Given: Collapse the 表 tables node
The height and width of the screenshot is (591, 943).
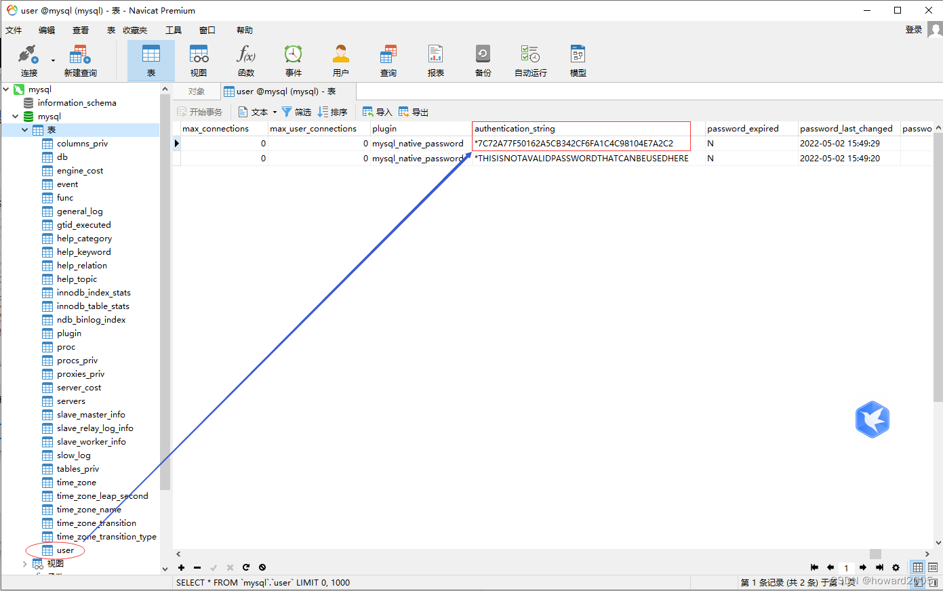Looking at the screenshot, I should click(x=24, y=129).
